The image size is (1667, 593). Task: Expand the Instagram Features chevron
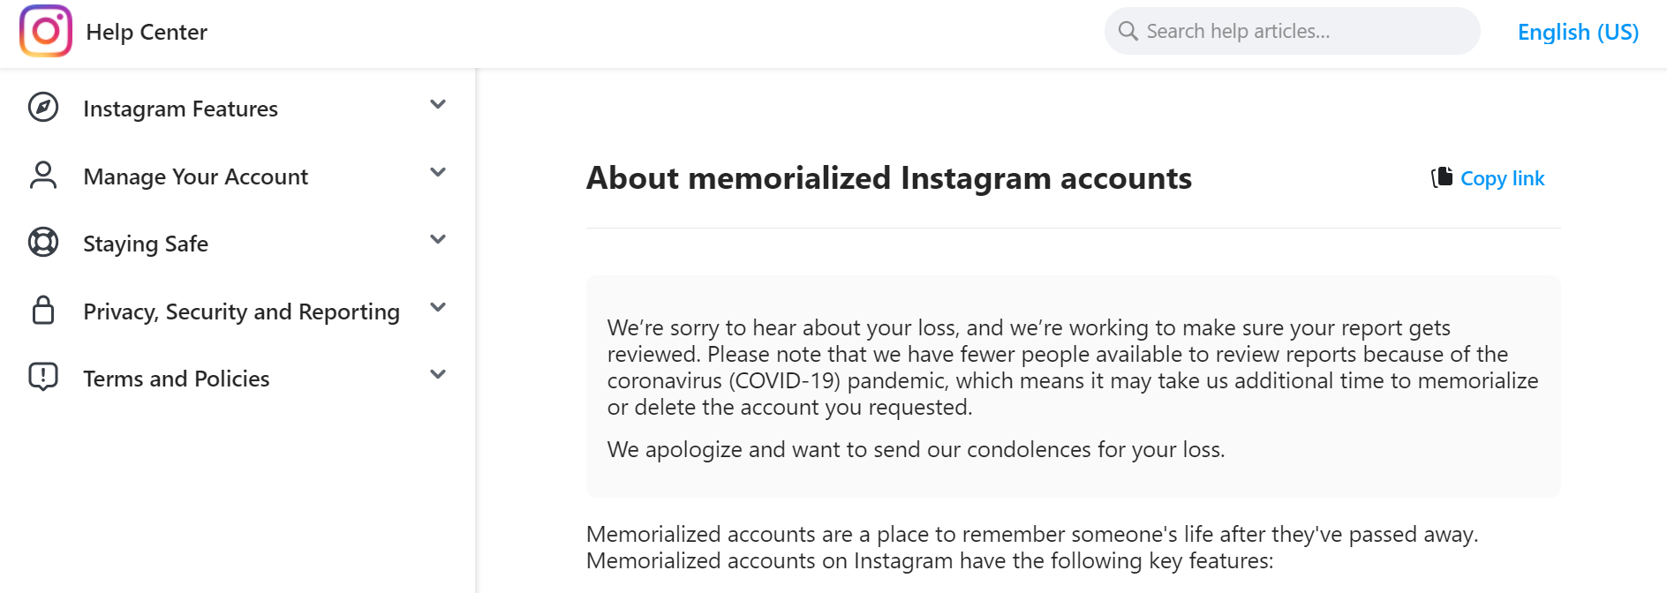[438, 104]
